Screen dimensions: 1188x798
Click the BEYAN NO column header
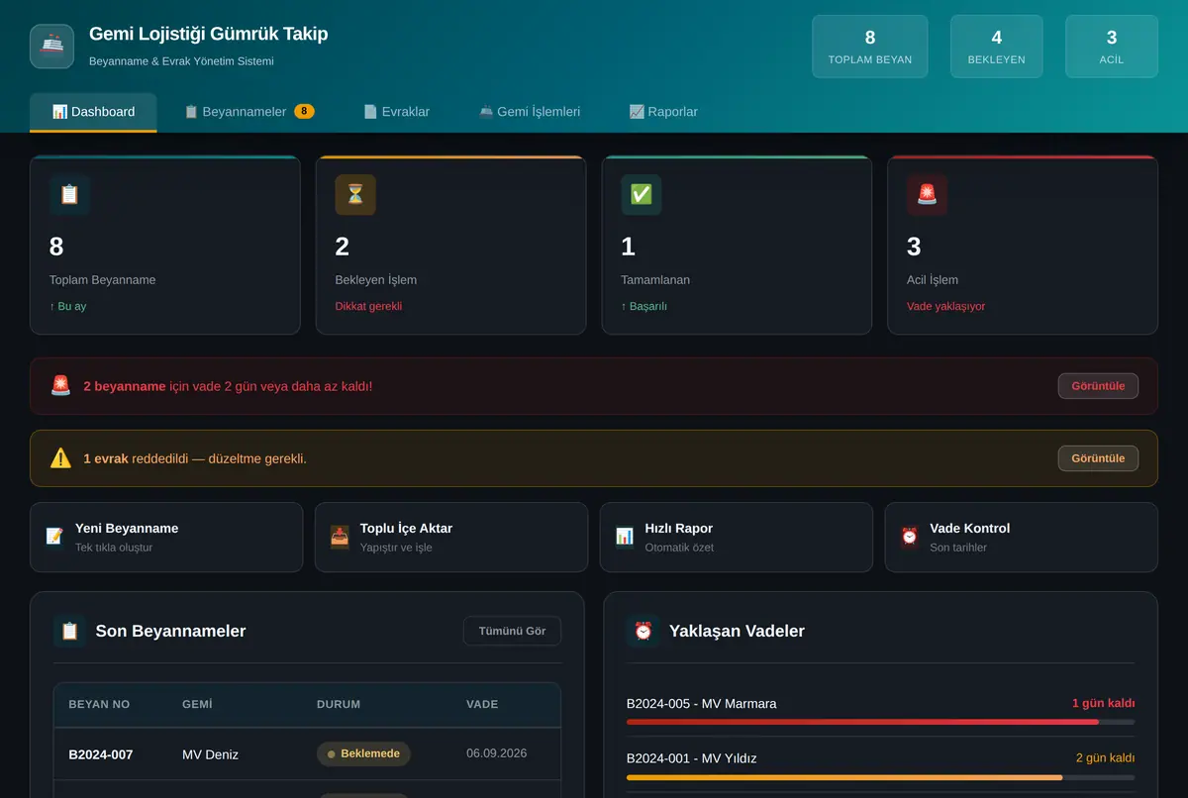click(99, 704)
